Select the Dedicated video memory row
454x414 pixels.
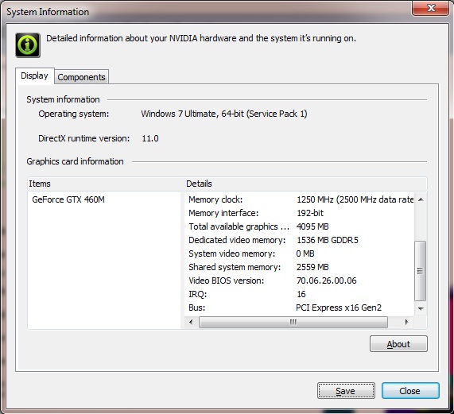click(x=299, y=240)
